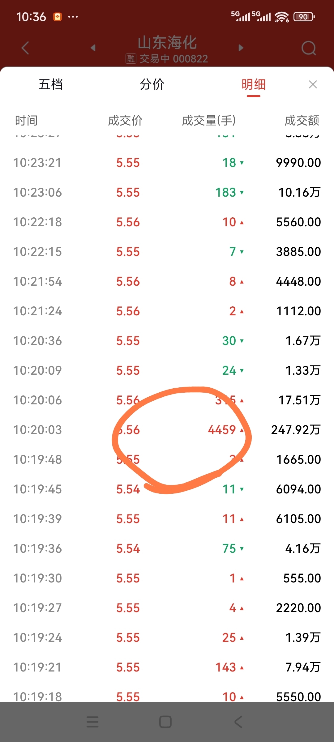Close the trade detail panel
This screenshot has height=742, width=334.
(313, 84)
